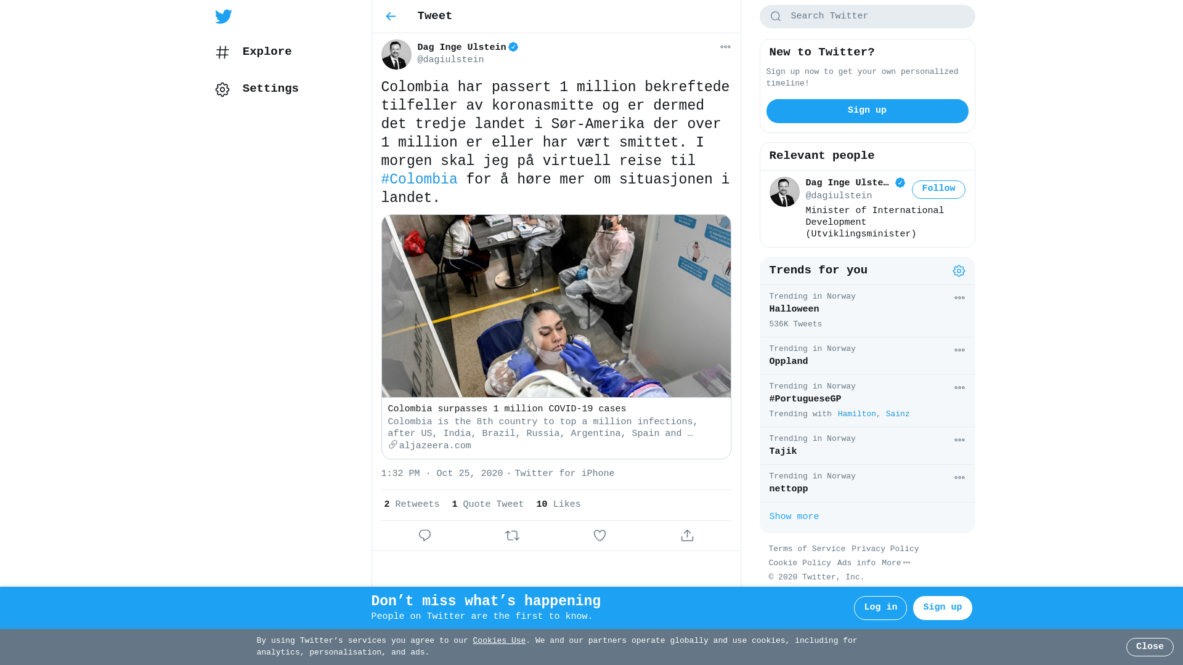Open the Colombia COVID article image
Viewport: 1183px width, 665px height.
pyautogui.click(x=556, y=306)
